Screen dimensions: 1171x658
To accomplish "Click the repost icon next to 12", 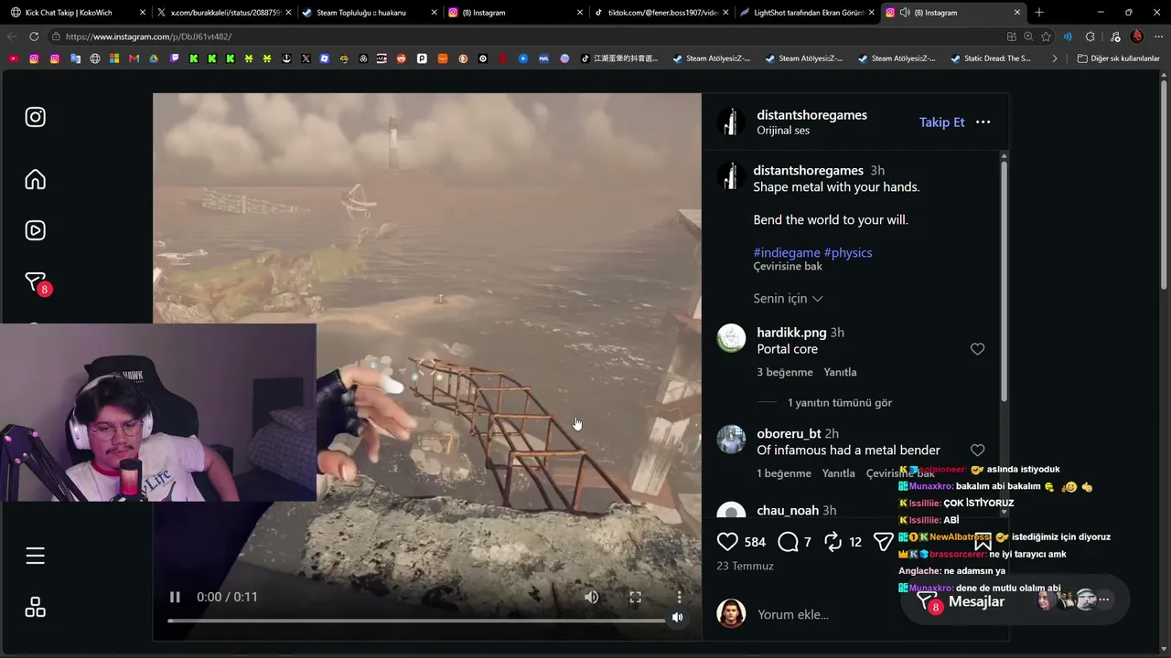I will click(833, 542).
